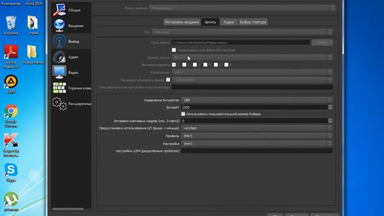This screenshot has height=216, width=384.
Task: Select the Корзина desktop icon
Action: [x=11, y=25]
